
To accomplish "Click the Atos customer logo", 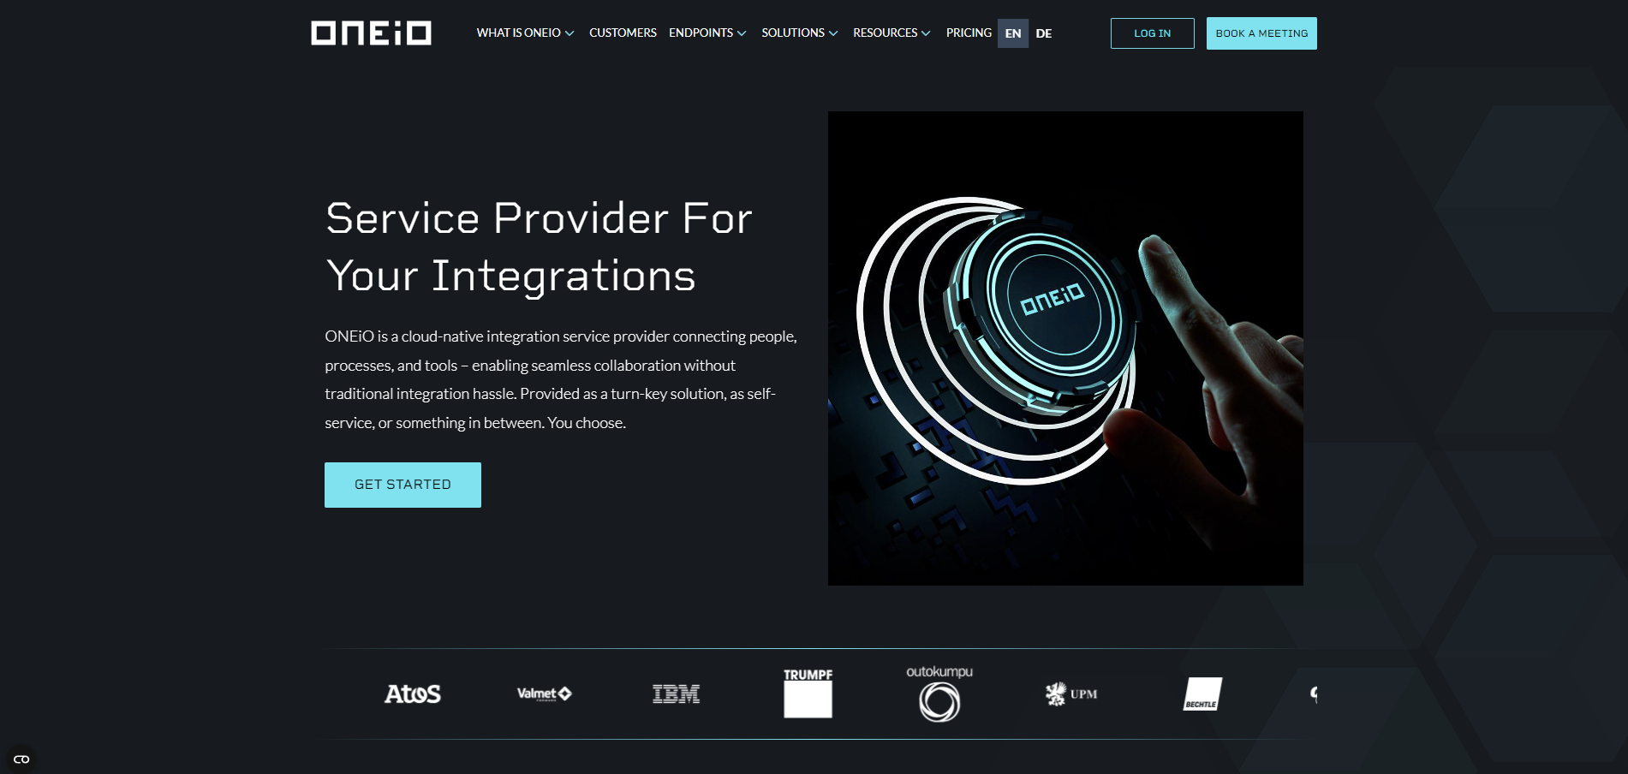I will 413,694.
